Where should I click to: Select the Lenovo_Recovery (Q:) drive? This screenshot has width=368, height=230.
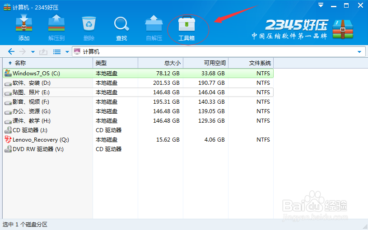point(138,140)
